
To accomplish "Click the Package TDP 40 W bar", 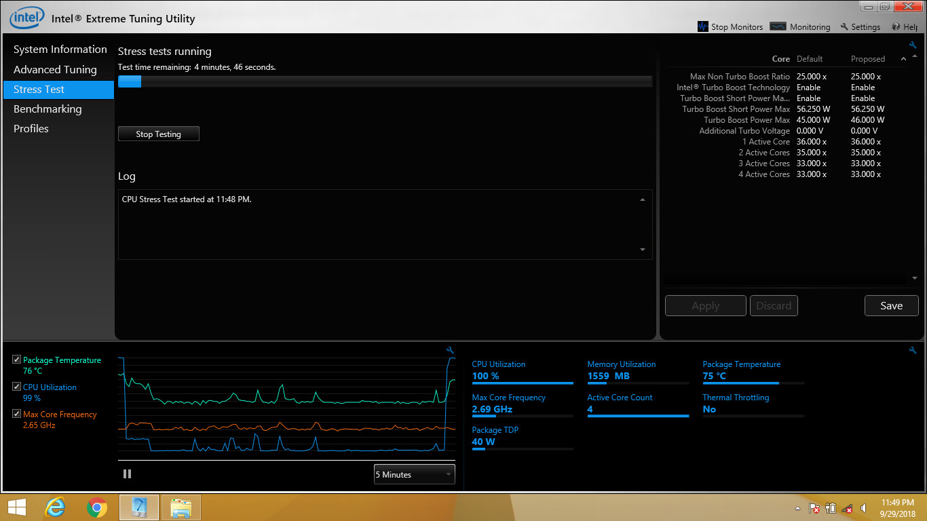I will point(523,448).
